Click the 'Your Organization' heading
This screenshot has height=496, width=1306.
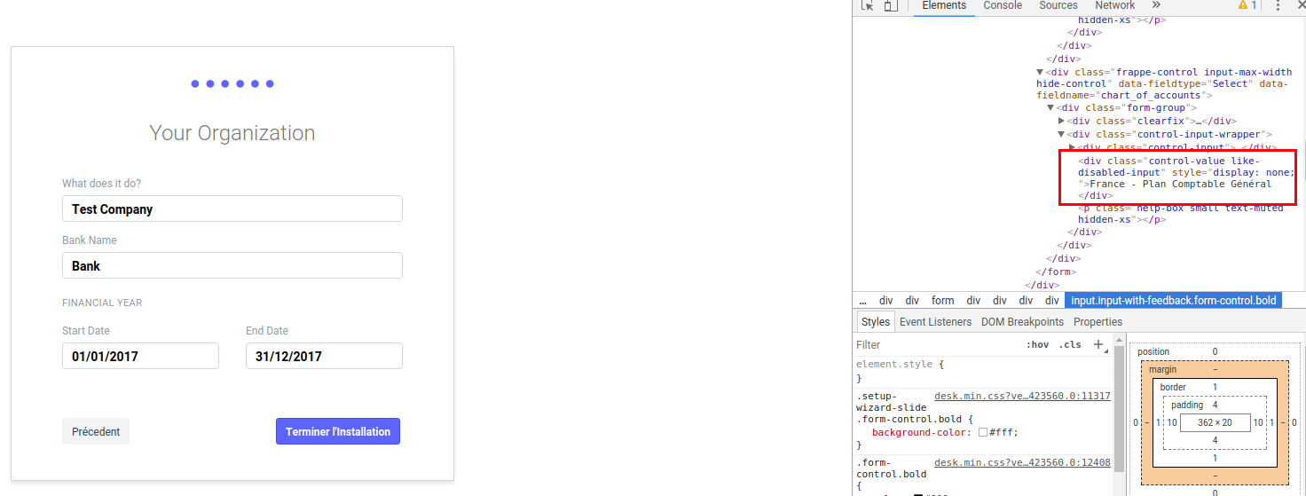point(232,133)
